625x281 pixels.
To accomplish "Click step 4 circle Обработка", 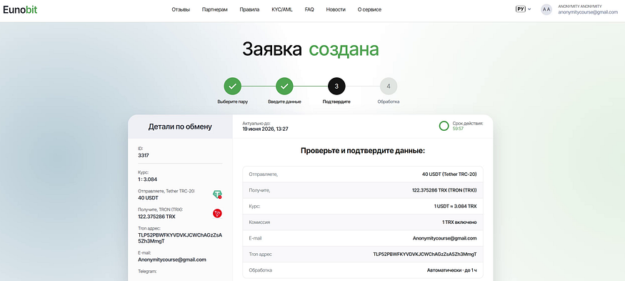I will (389, 87).
